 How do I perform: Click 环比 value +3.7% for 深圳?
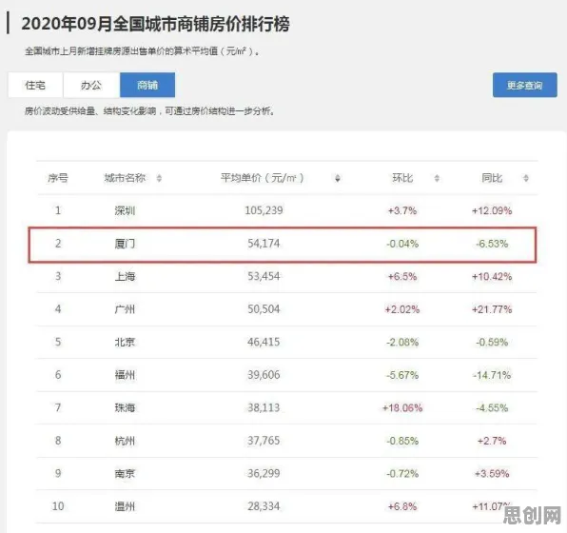402,210
